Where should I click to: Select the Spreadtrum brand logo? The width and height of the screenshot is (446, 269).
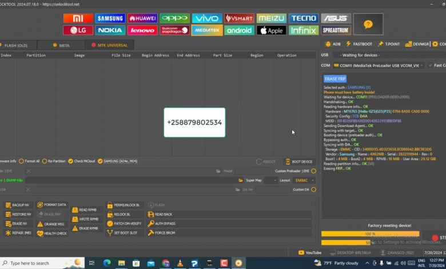point(336,30)
